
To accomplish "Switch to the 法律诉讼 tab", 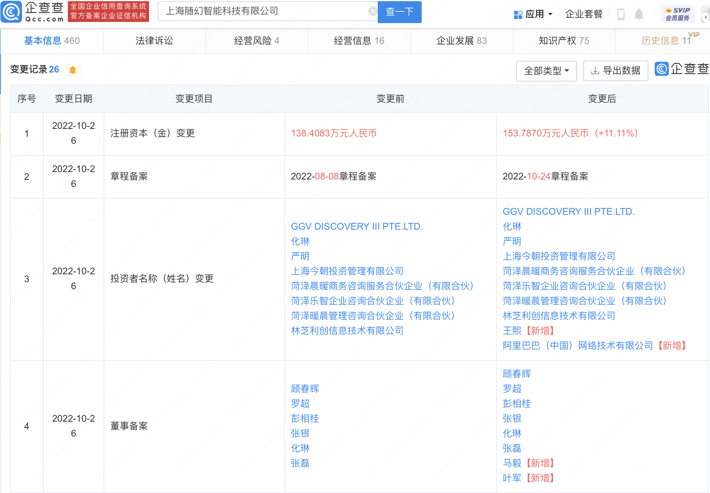I will [154, 41].
